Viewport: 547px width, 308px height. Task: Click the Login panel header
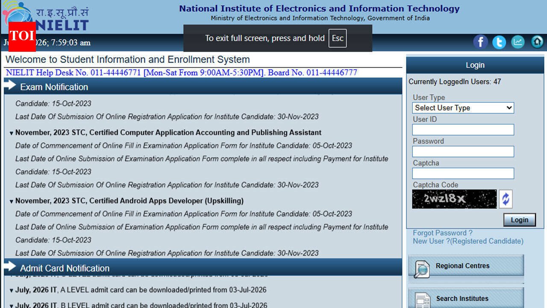click(475, 65)
